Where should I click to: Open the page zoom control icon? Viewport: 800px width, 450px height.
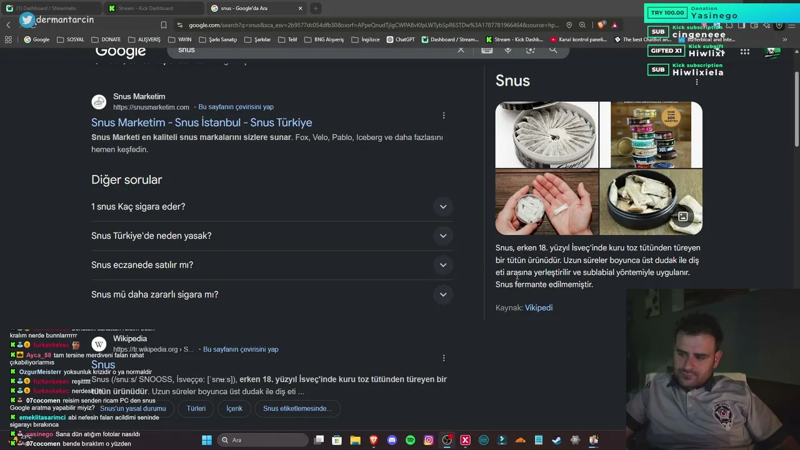(x=582, y=25)
